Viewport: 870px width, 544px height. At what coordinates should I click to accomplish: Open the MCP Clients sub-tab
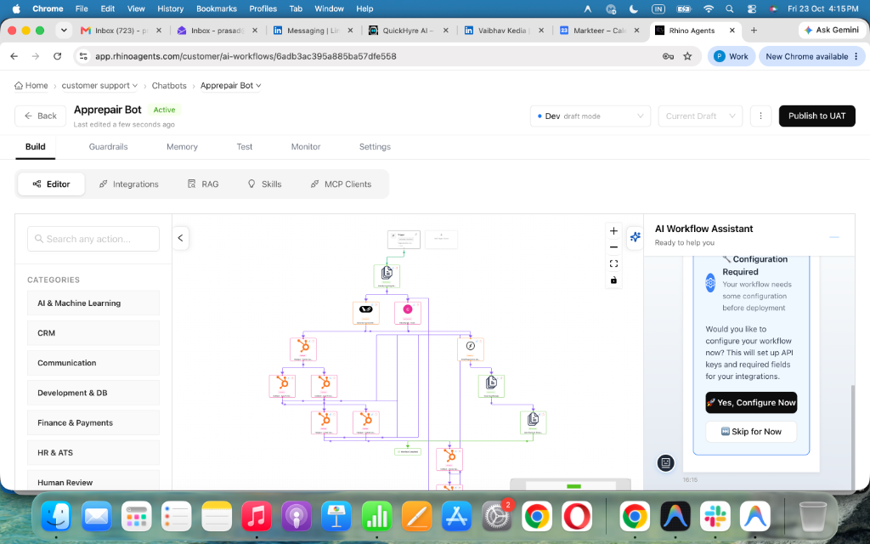click(341, 184)
